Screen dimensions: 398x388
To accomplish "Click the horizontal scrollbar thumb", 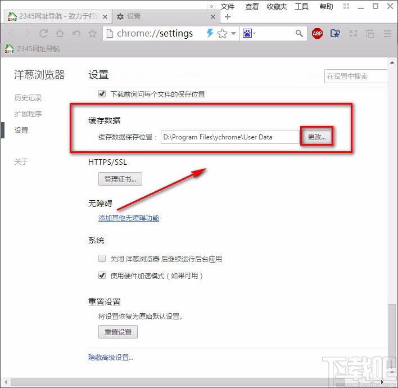I will (177, 382).
